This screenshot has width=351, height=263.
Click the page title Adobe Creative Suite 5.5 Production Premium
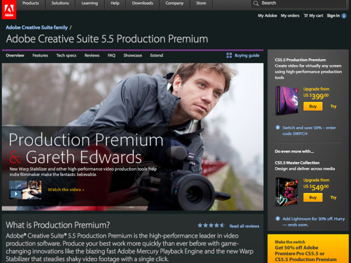click(107, 39)
